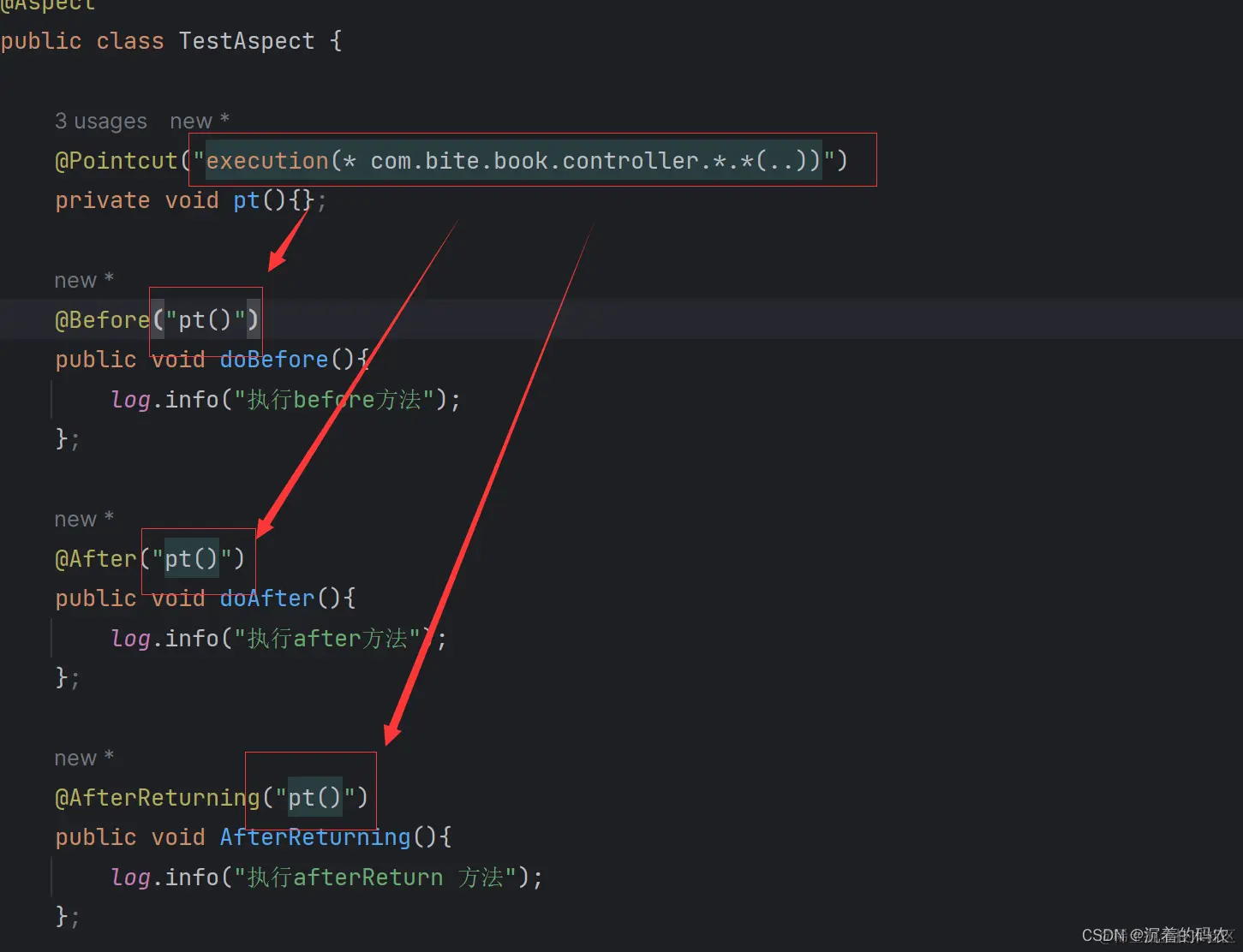1243x952 pixels.
Task: Click the log identifier in doAfter body
Action: [x=130, y=639]
